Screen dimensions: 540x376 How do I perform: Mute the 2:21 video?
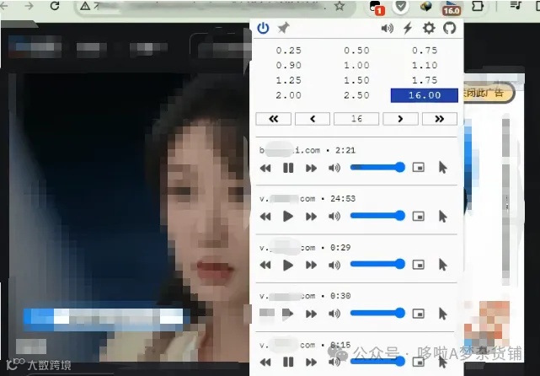334,168
